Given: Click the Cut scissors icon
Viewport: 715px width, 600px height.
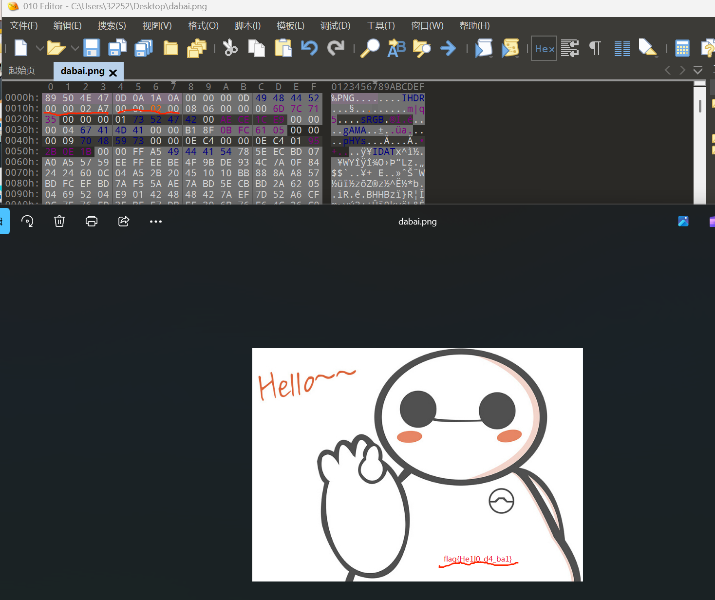Looking at the screenshot, I should [x=230, y=48].
